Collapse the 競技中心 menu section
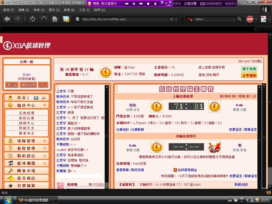The height and width of the screenshot is (204, 272). click(45, 105)
